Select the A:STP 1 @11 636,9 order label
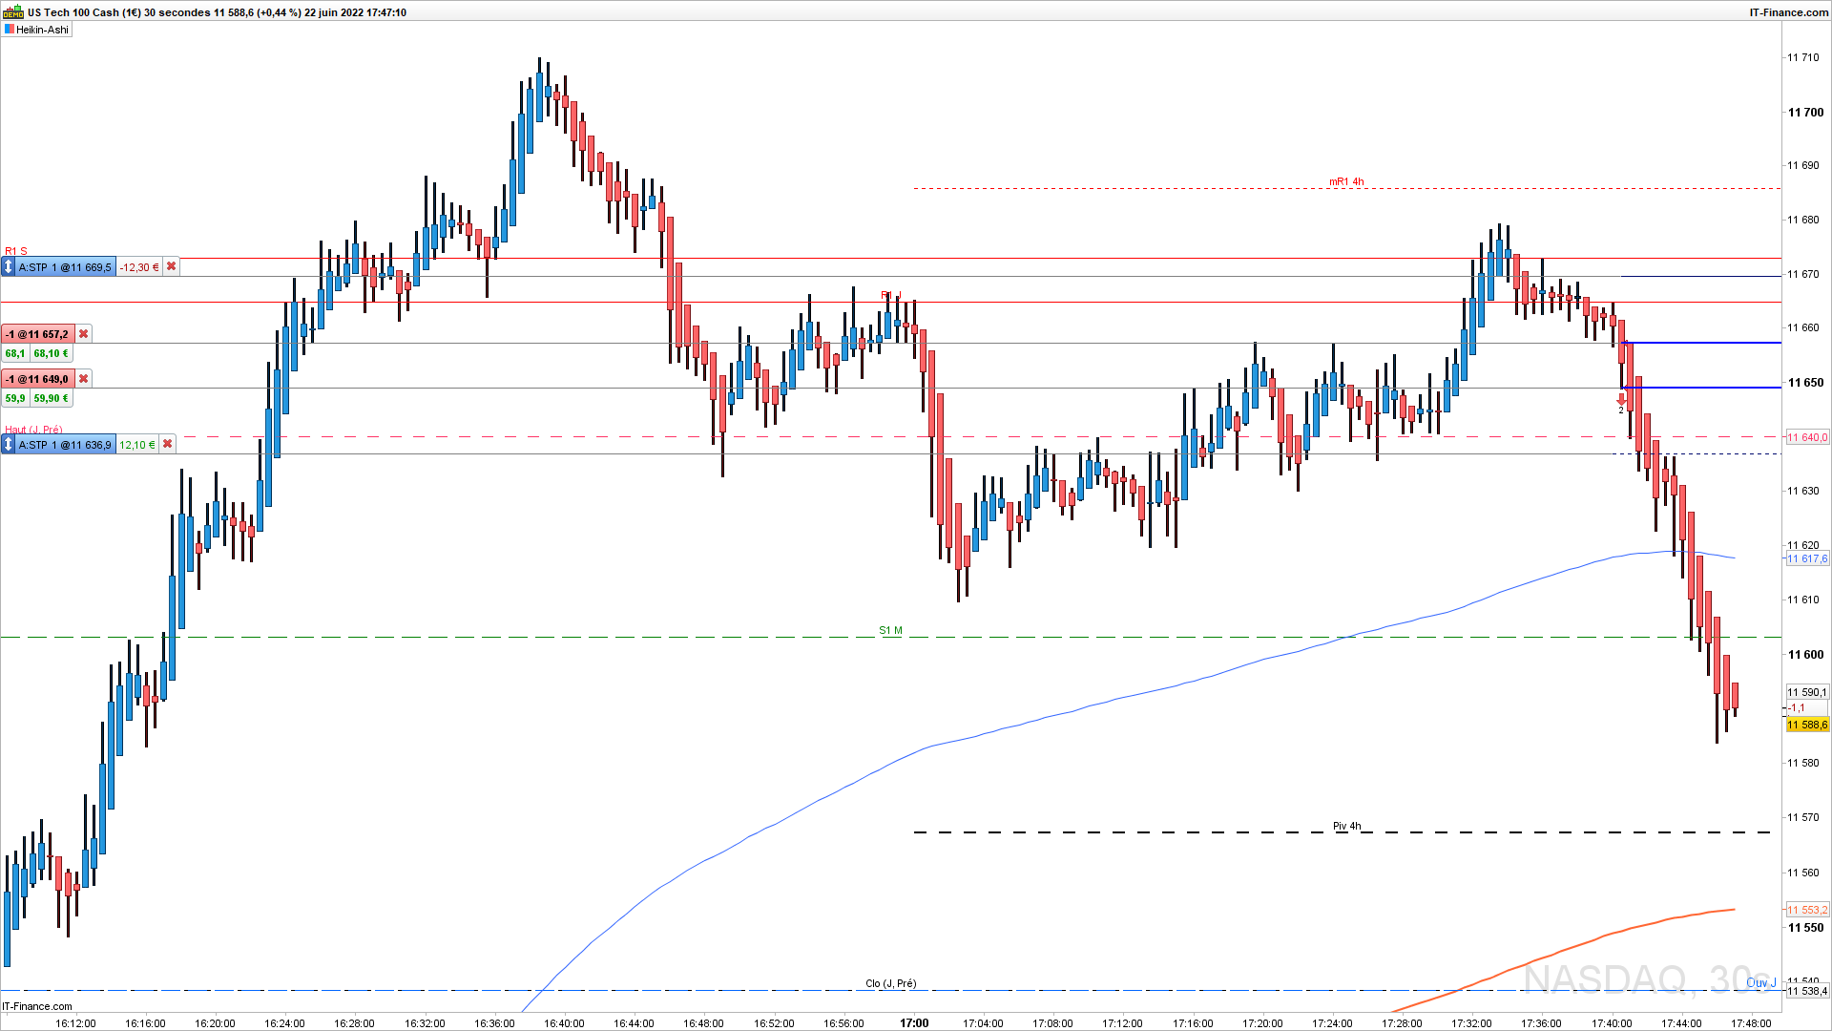The height and width of the screenshot is (1031, 1832). tap(66, 445)
